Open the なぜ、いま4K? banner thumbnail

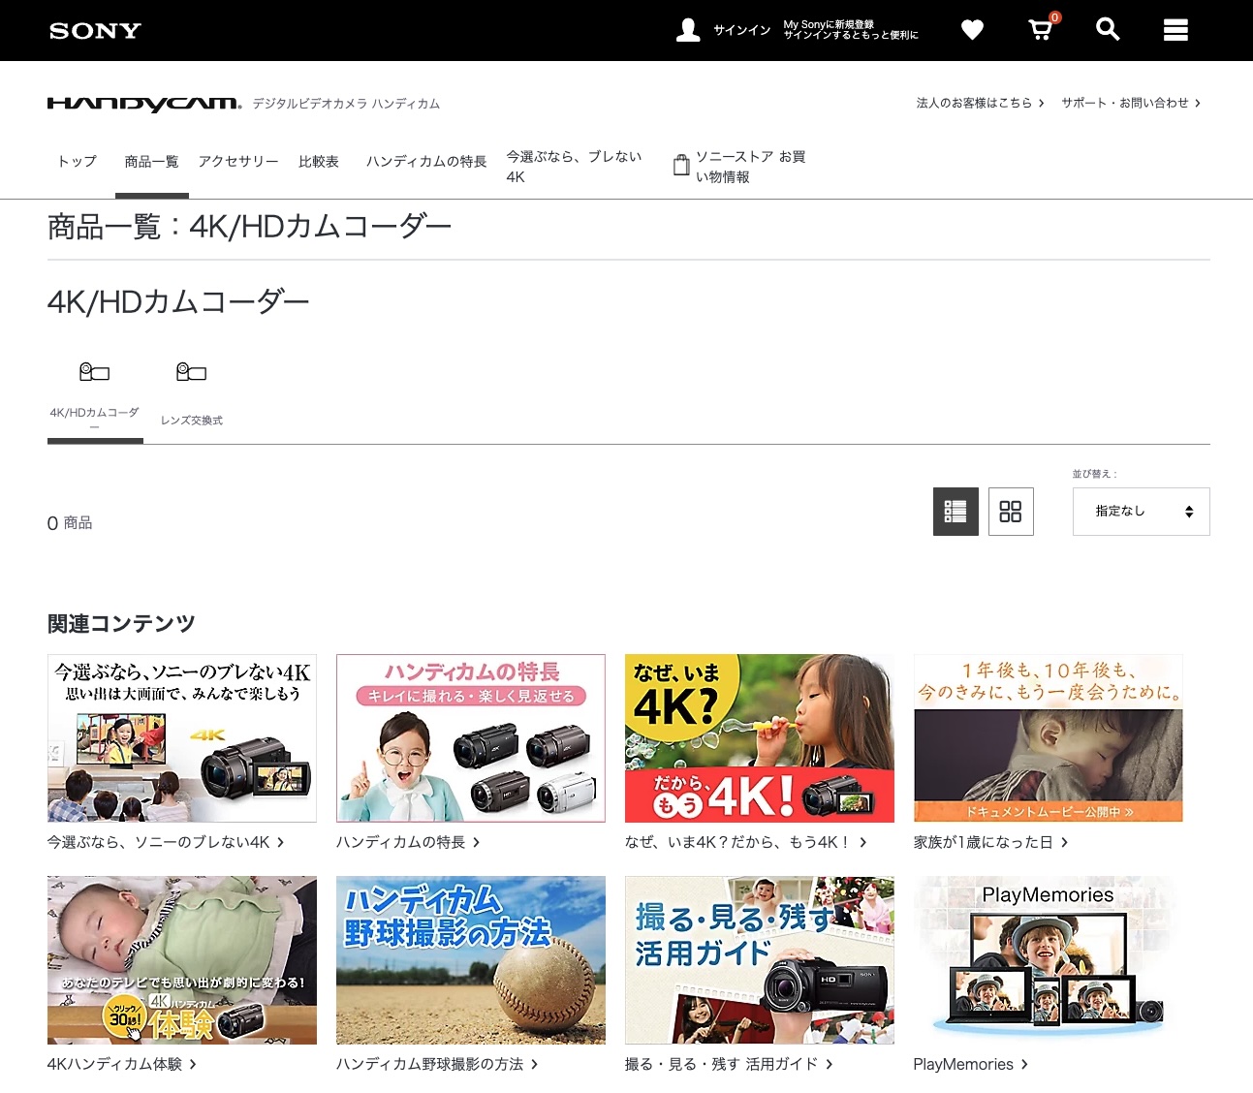(x=759, y=738)
